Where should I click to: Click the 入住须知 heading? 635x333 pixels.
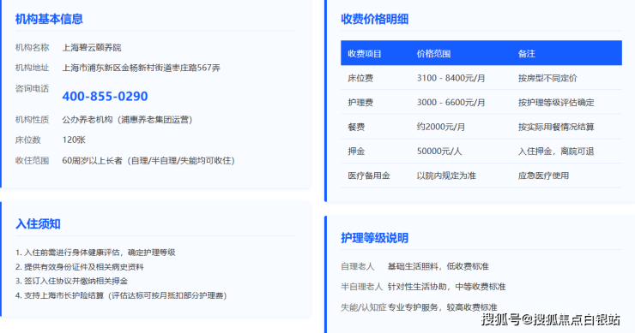tap(38, 224)
